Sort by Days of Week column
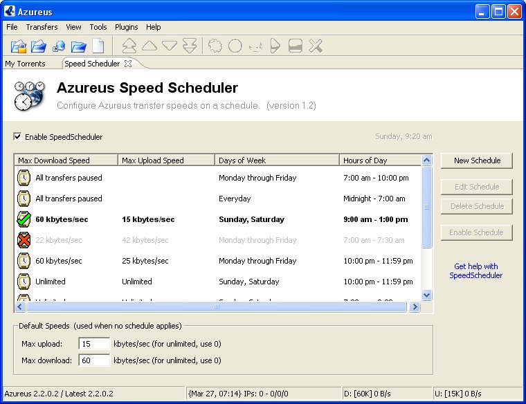Viewport: 526px width, 404px height. click(277, 160)
